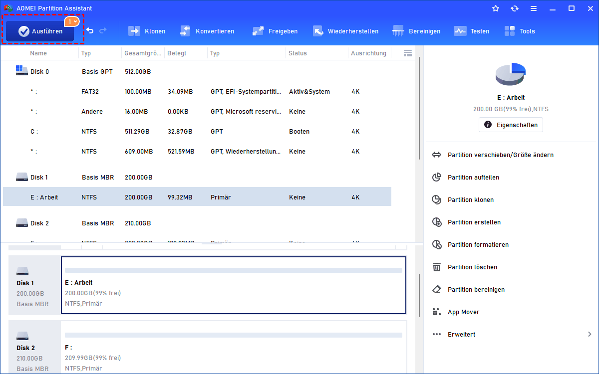
Task: Open the Klonen toolbar menu
Action: (147, 31)
